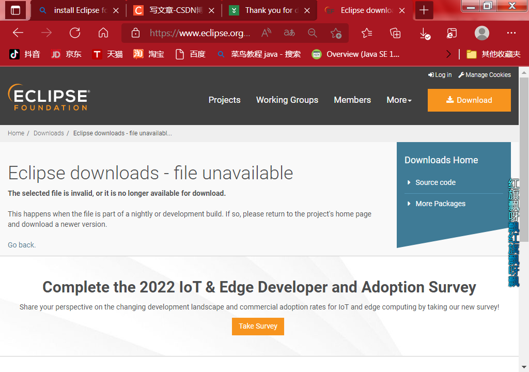Expand the More navigation dropdown
Screen dimensions: 529x372
399,100
